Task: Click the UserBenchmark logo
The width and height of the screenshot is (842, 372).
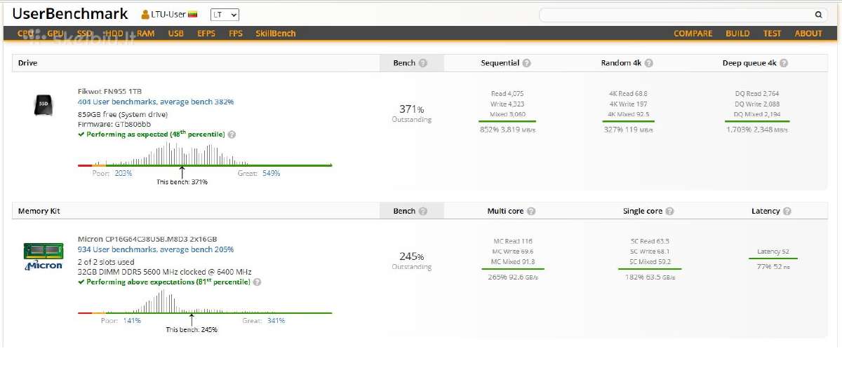Action: 70,14
